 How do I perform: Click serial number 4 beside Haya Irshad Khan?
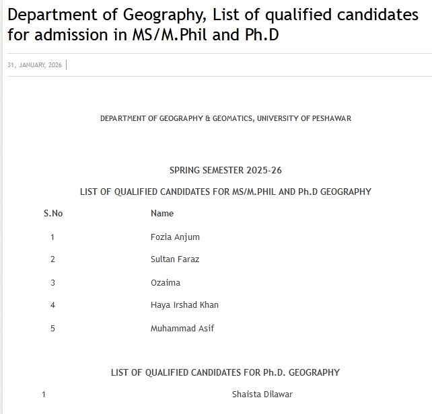pos(52,305)
